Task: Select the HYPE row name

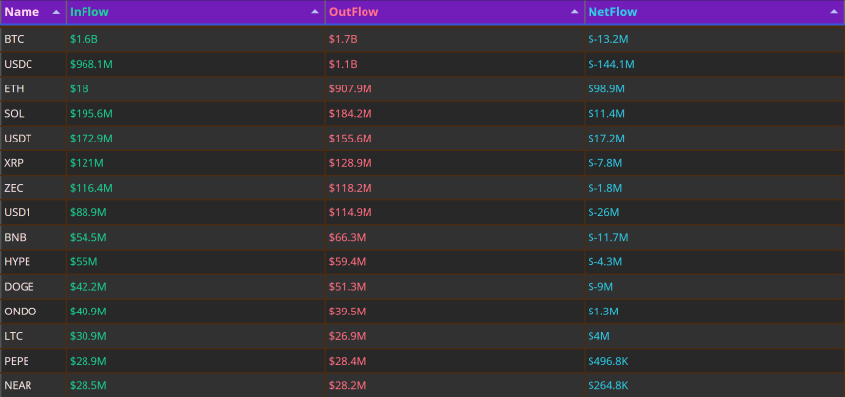Action: click(18, 262)
